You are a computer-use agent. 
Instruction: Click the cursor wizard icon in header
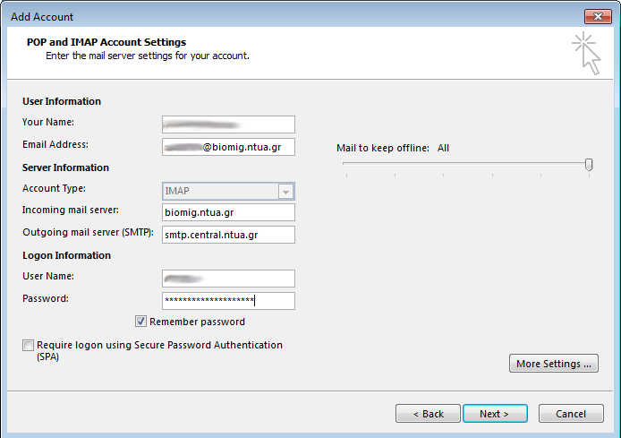586,54
